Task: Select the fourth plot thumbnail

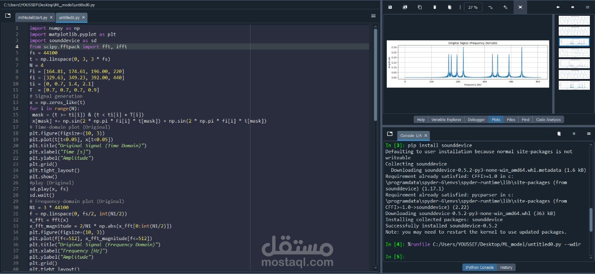Action: (x=574, y=53)
